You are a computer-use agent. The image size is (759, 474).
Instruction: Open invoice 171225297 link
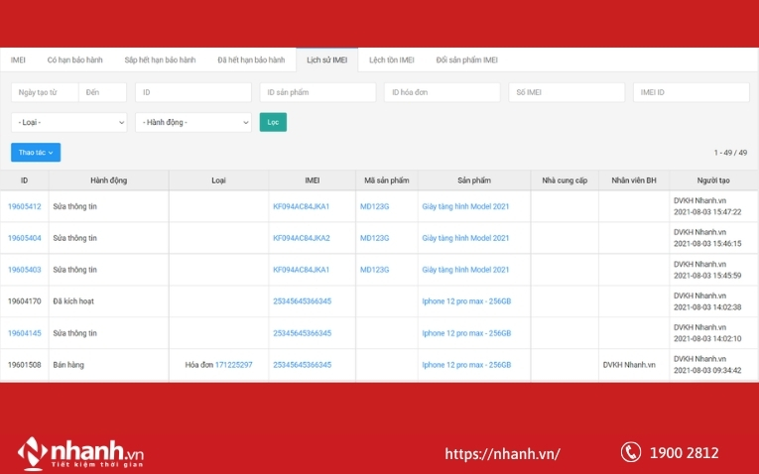tap(233, 365)
